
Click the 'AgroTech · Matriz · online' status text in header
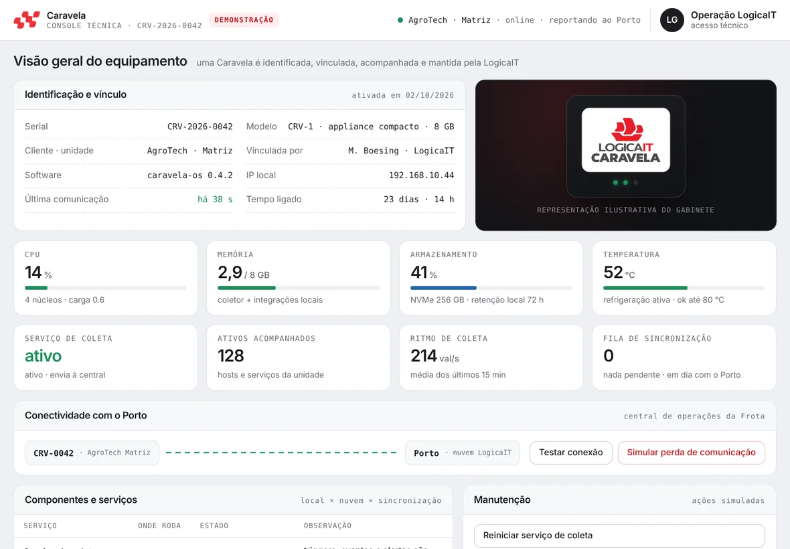pos(471,20)
